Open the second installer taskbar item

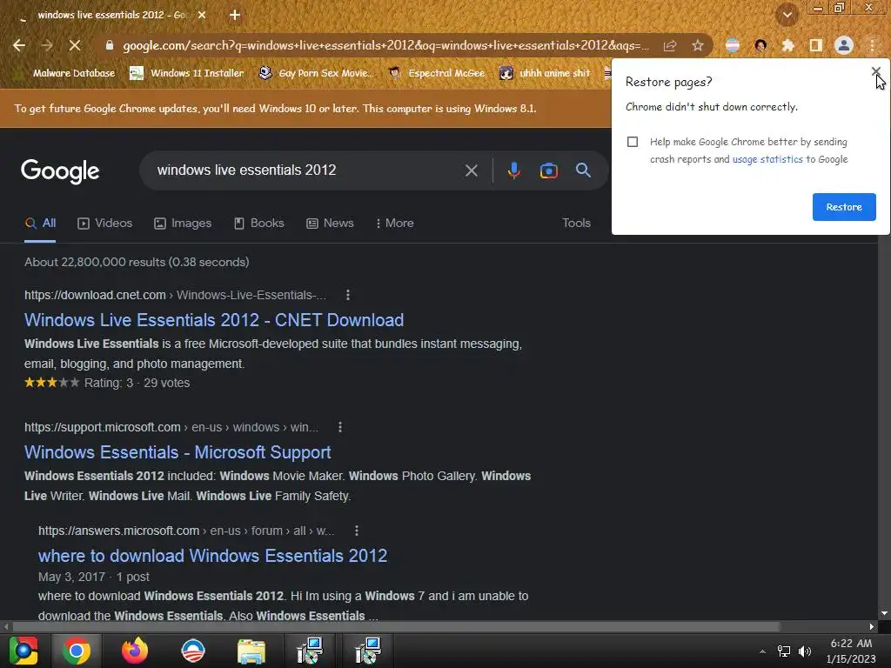[x=368, y=651]
